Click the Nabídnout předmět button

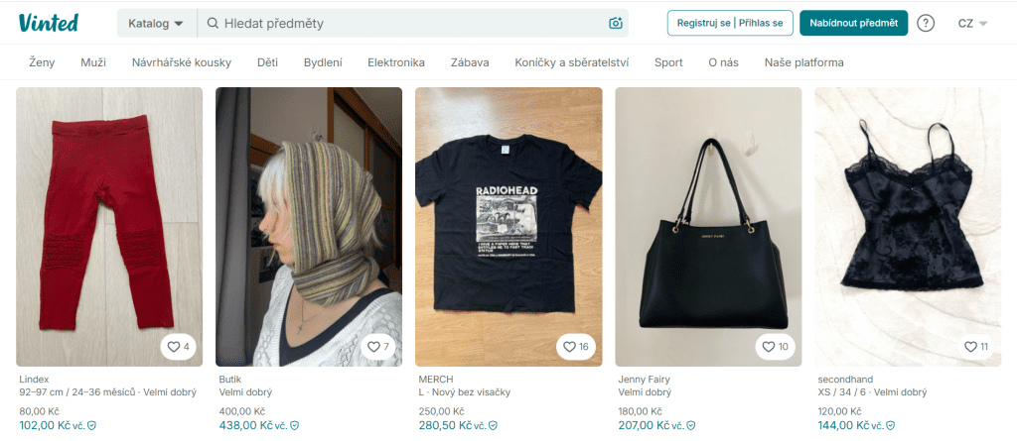pos(854,23)
